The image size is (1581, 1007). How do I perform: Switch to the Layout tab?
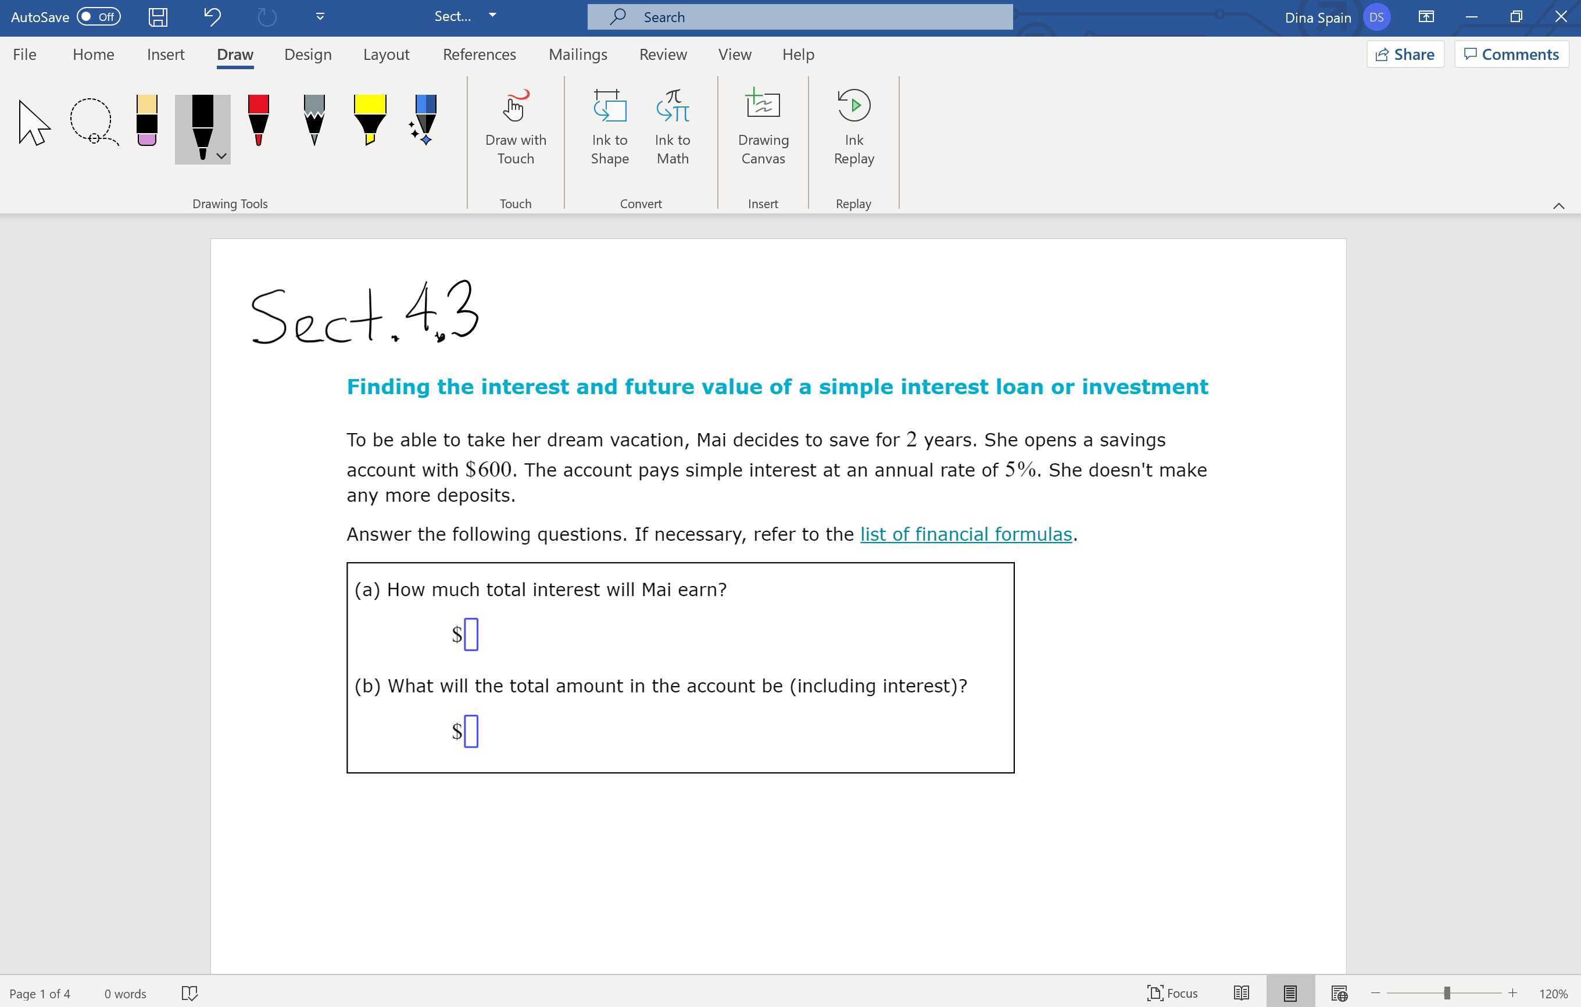[x=386, y=55]
